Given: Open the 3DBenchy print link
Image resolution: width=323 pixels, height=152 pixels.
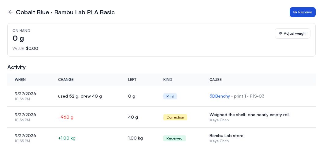Looking at the screenshot, I should pyautogui.click(x=220, y=96).
